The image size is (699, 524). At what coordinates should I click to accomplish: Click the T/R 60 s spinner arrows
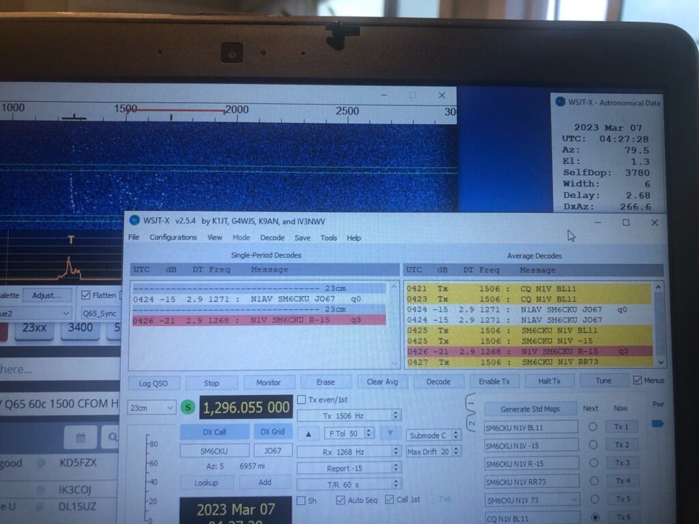(x=396, y=484)
